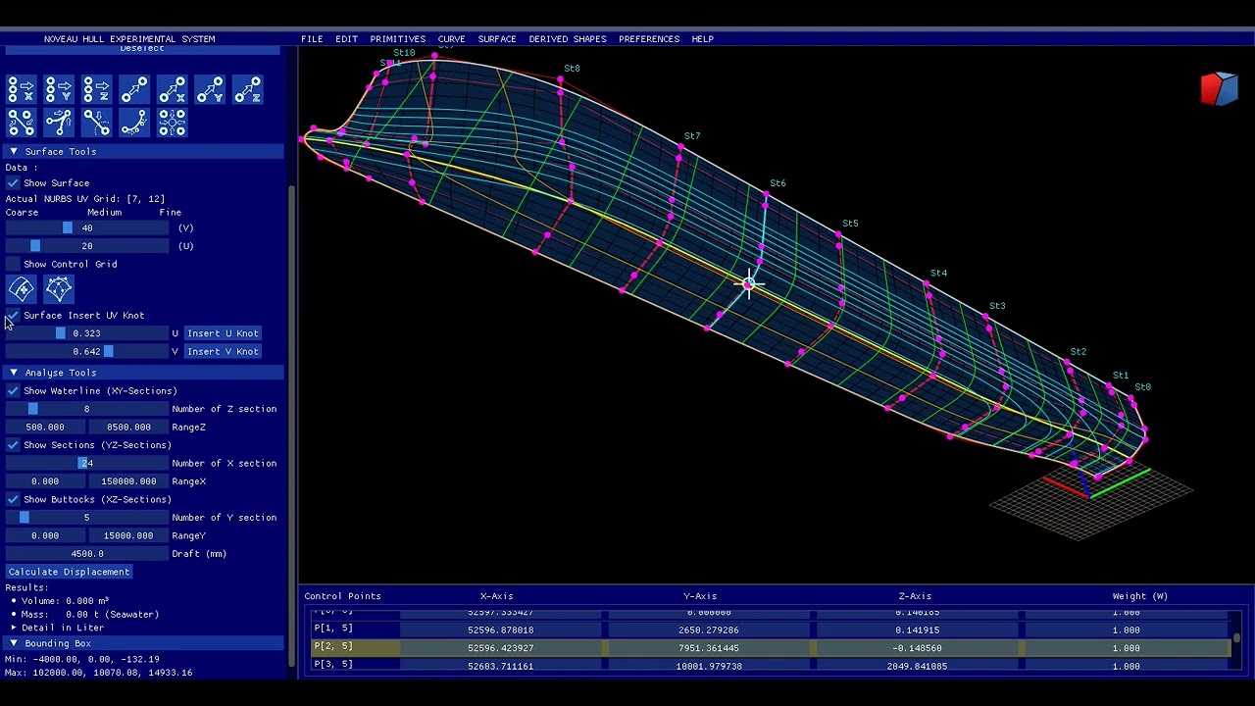The height and width of the screenshot is (706, 1255).
Task: Click RangeY maximum field 15000.000
Action: pos(128,536)
